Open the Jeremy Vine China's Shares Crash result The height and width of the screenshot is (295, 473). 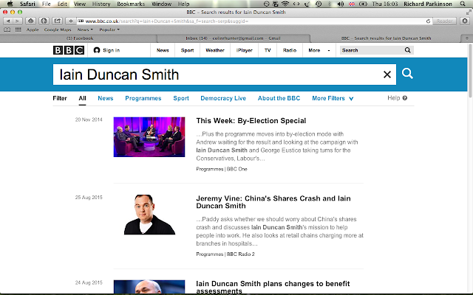[x=273, y=202]
